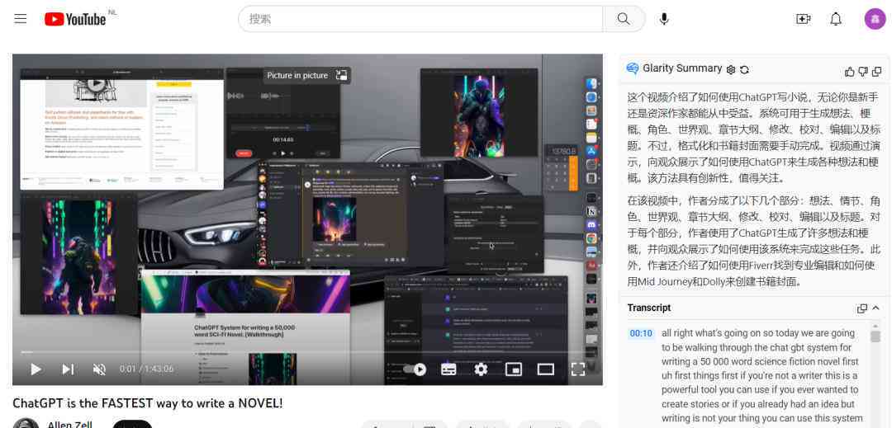Seek using the video progress bar
The height and width of the screenshot is (428, 892).
307,352
